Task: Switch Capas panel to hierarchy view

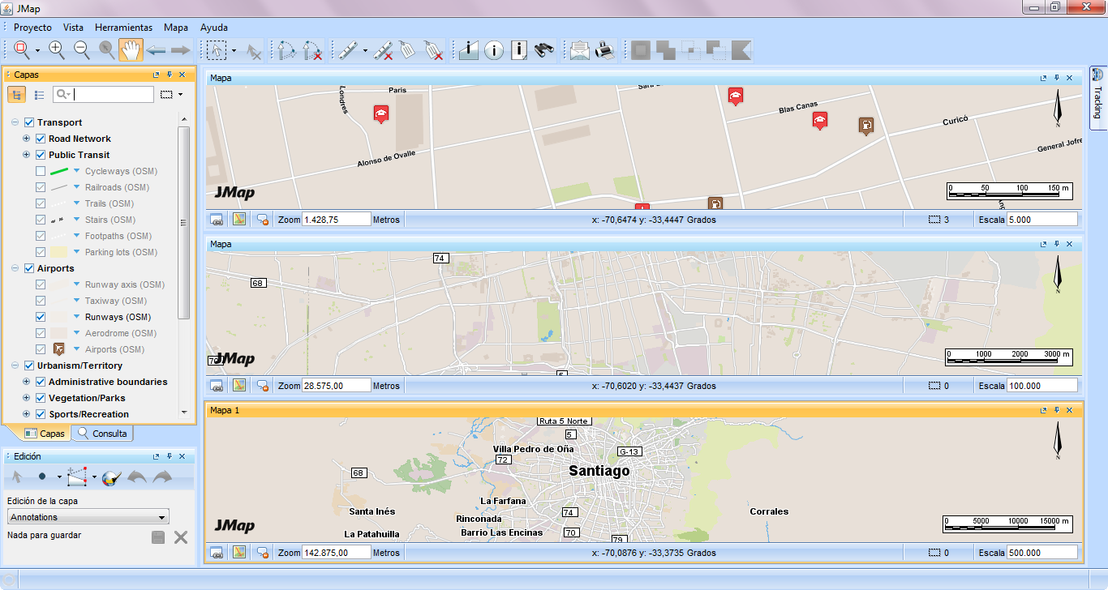Action: coord(16,95)
